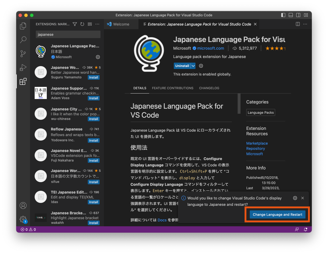Install Japanese Word count by sifue
Viewport: 328px width, 254px height.
click(94, 182)
